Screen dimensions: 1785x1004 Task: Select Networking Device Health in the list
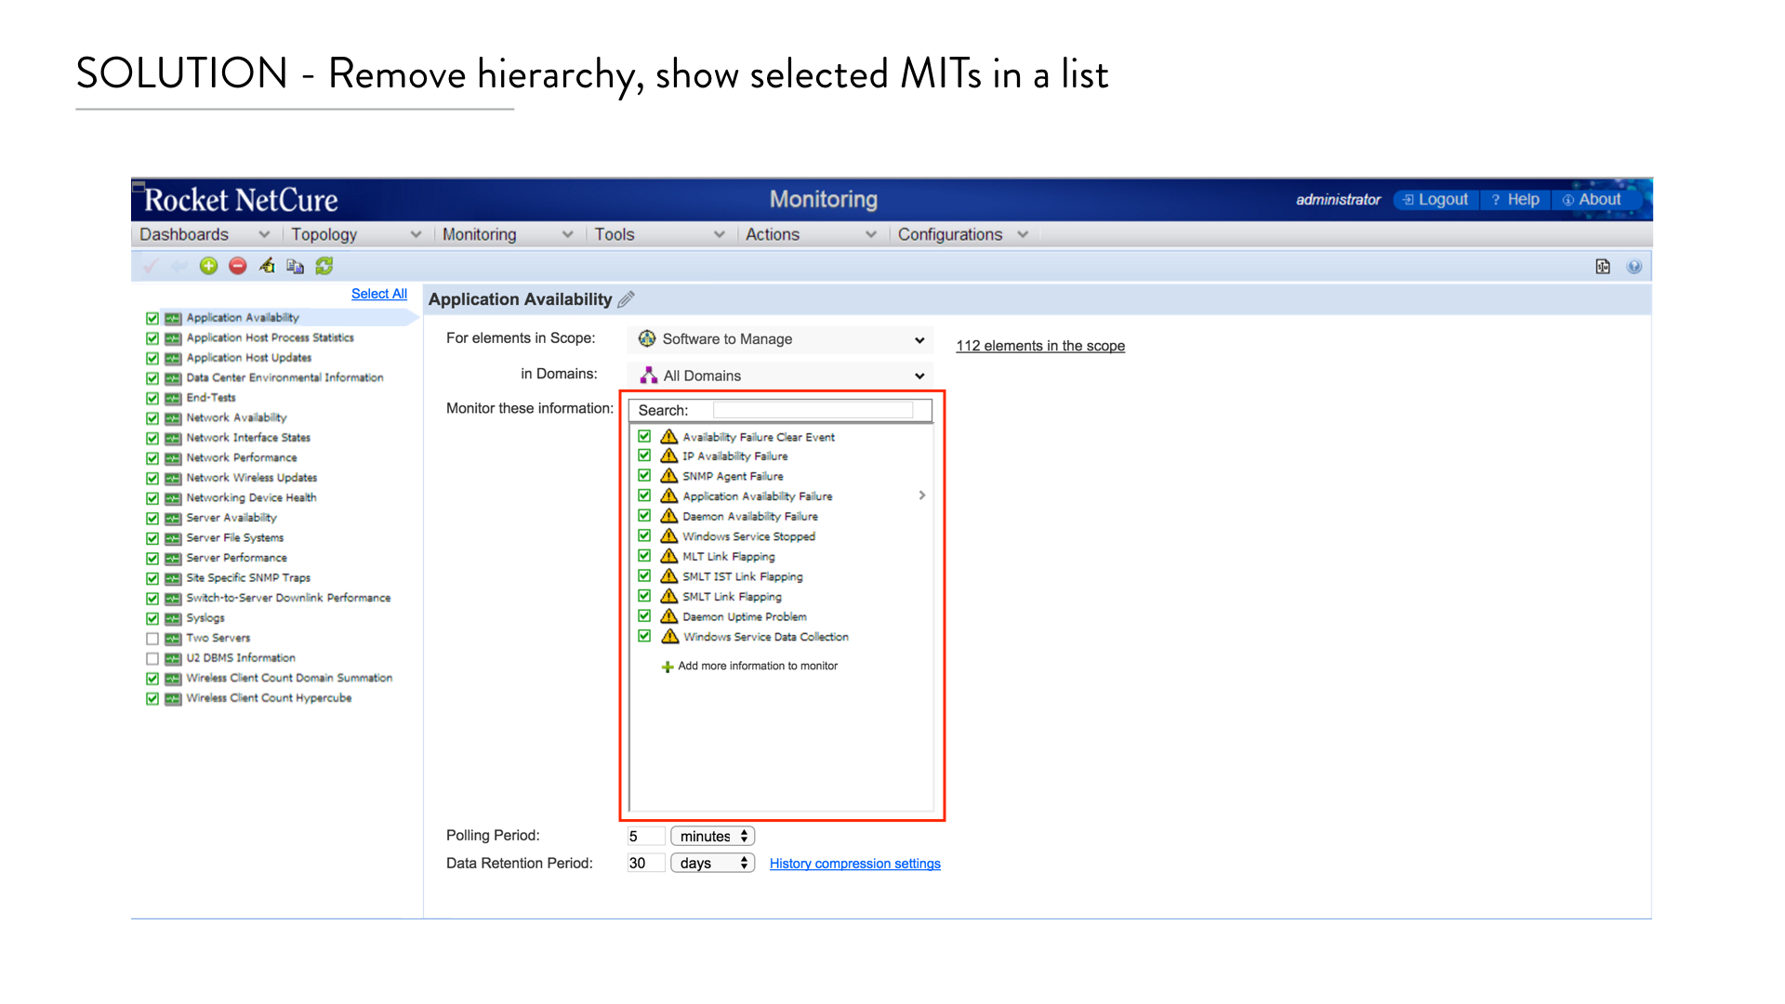[251, 498]
